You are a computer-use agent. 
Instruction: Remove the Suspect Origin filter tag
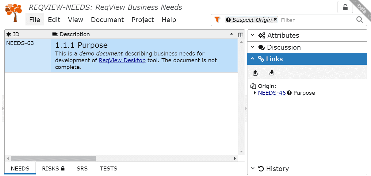[275, 19]
